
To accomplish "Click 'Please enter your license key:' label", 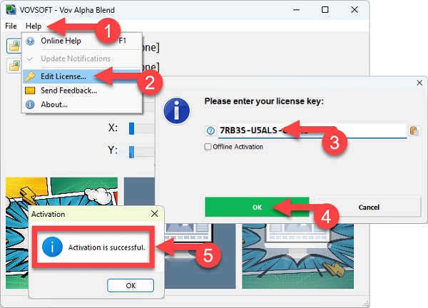I will coord(264,101).
